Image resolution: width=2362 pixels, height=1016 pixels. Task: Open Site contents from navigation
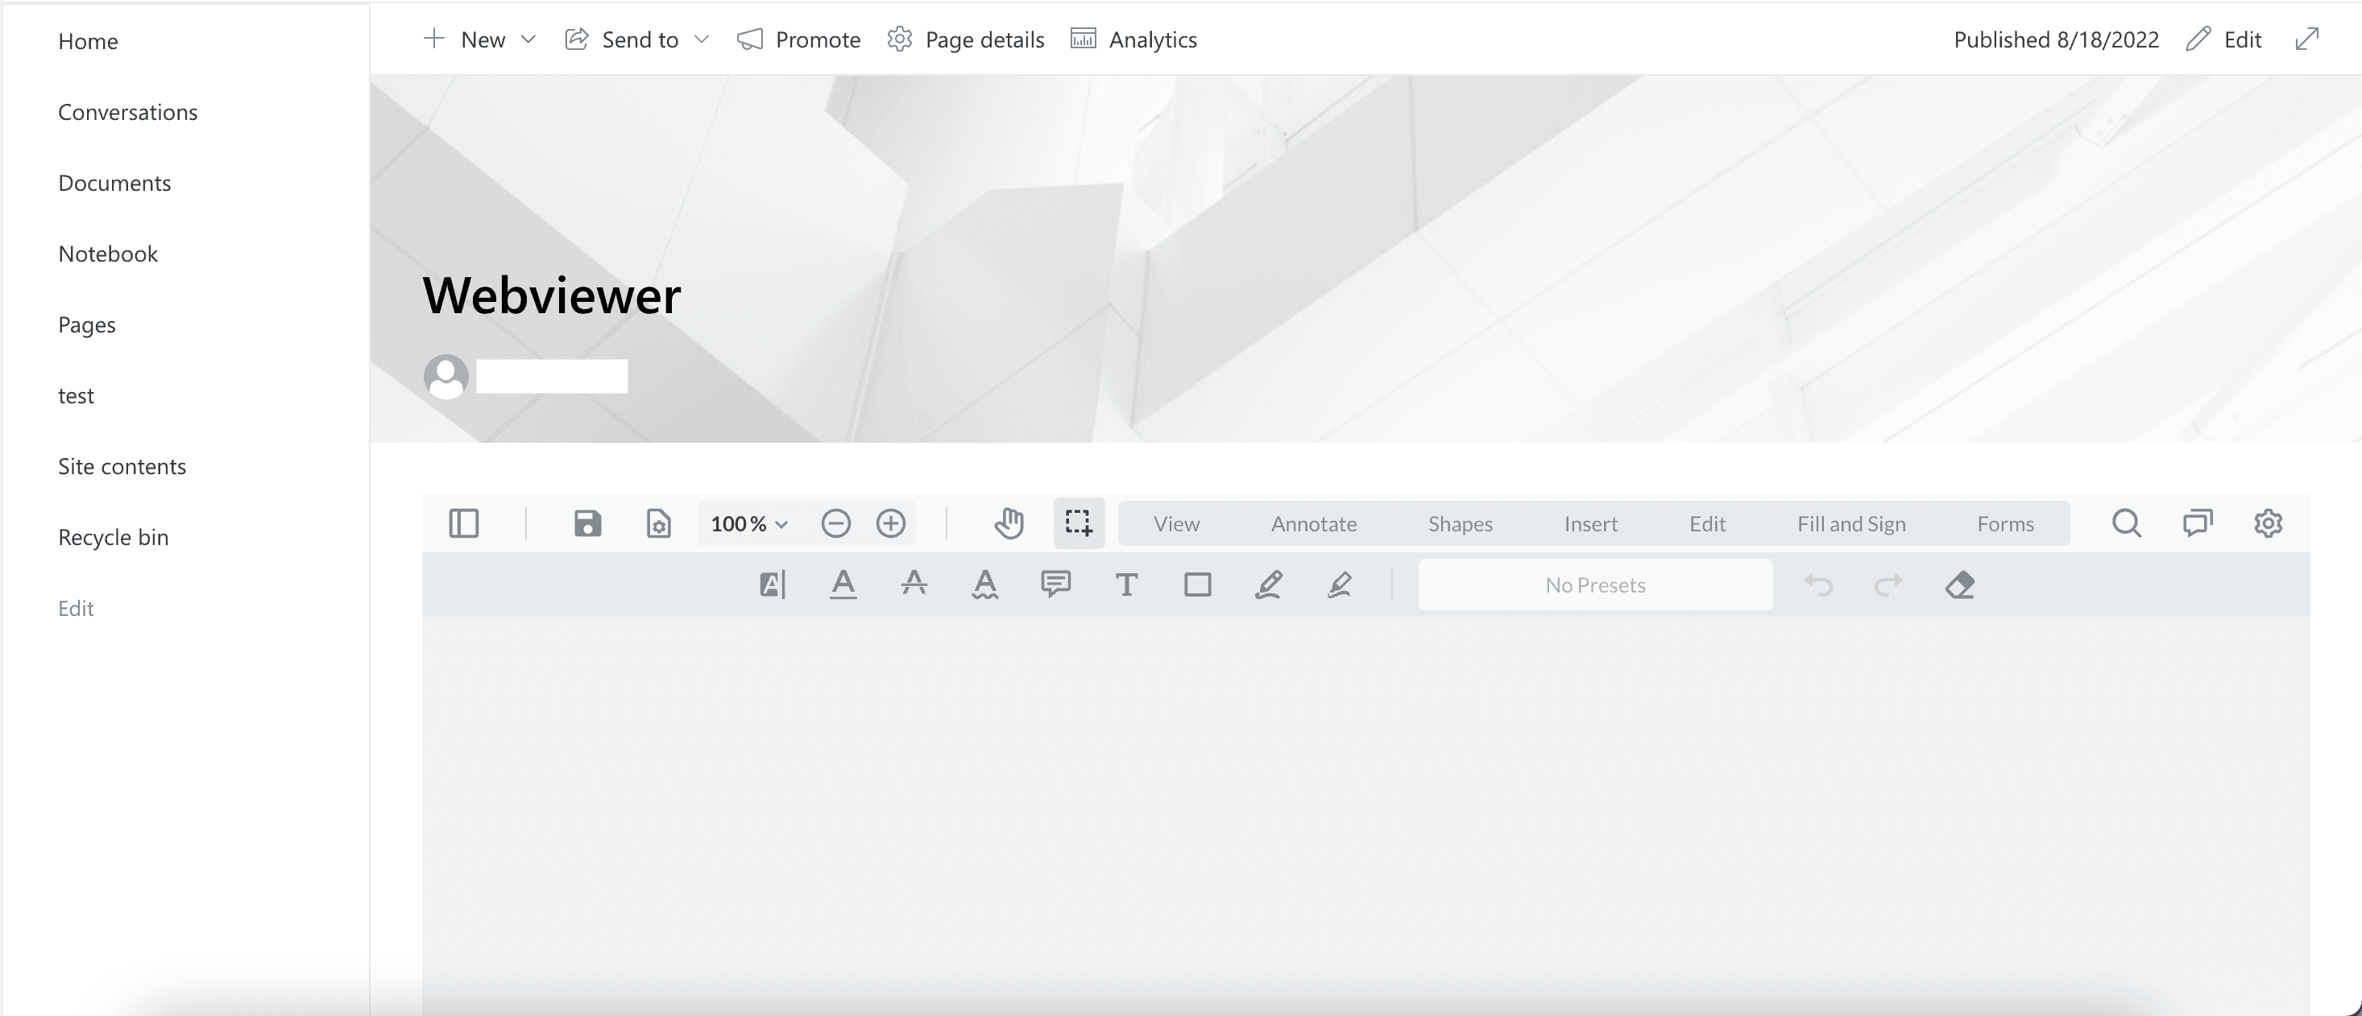122,466
